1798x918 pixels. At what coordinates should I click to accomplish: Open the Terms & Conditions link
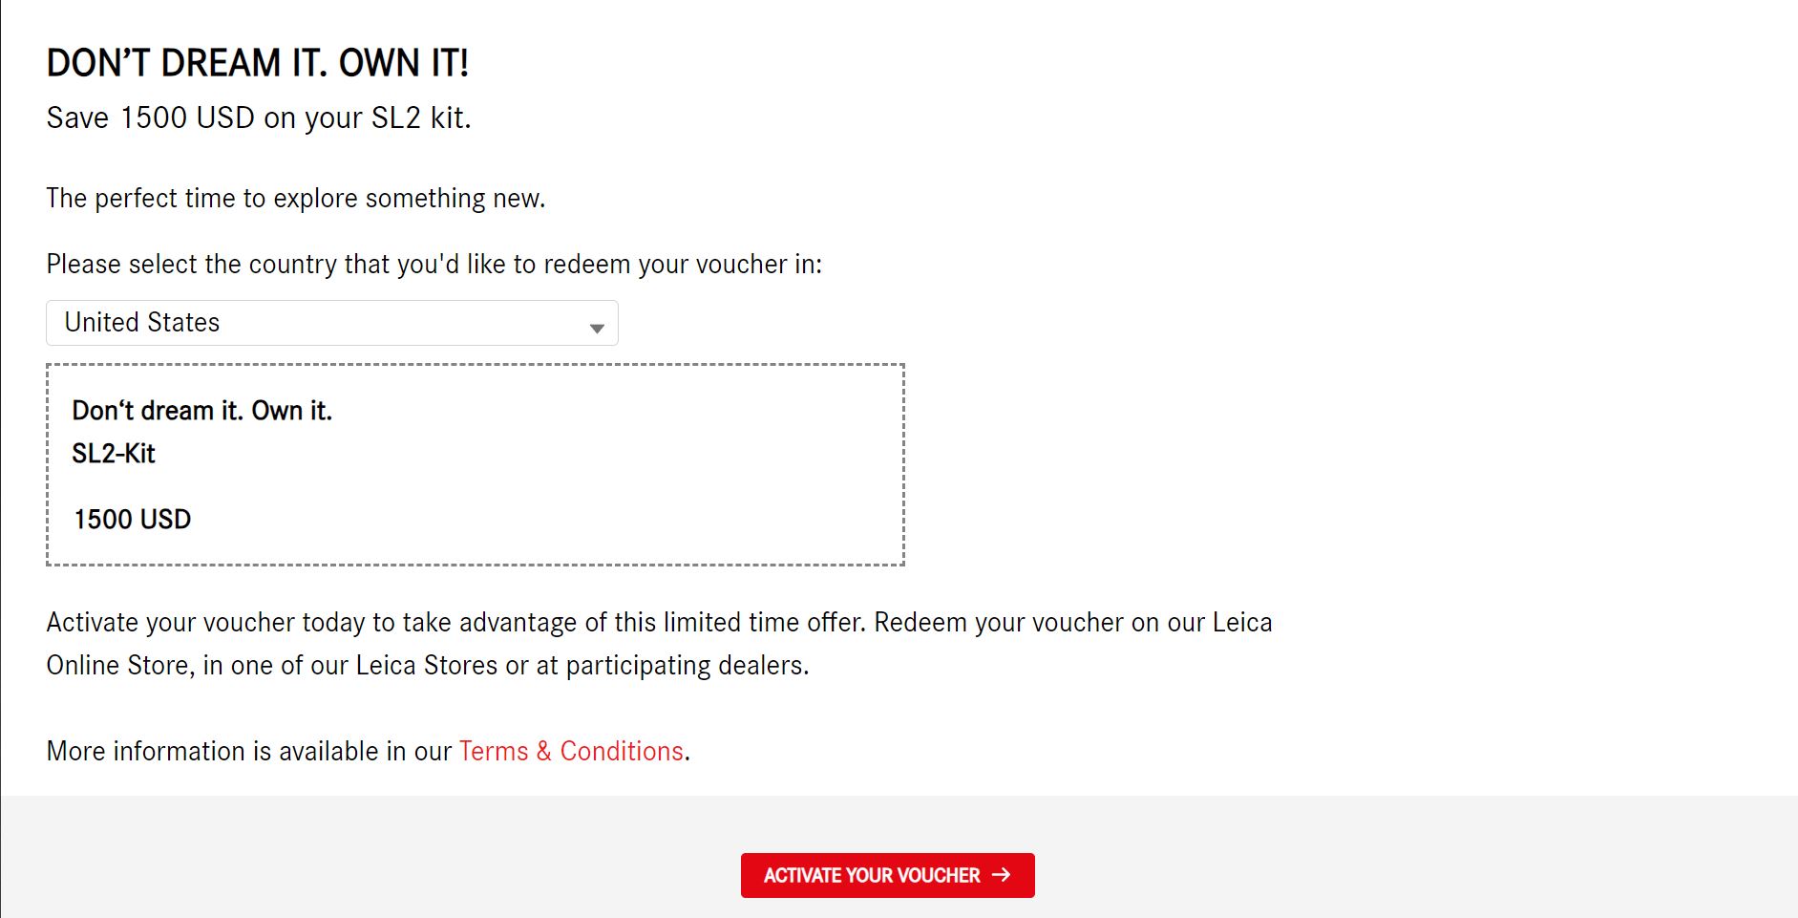click(x=571, y=751)
